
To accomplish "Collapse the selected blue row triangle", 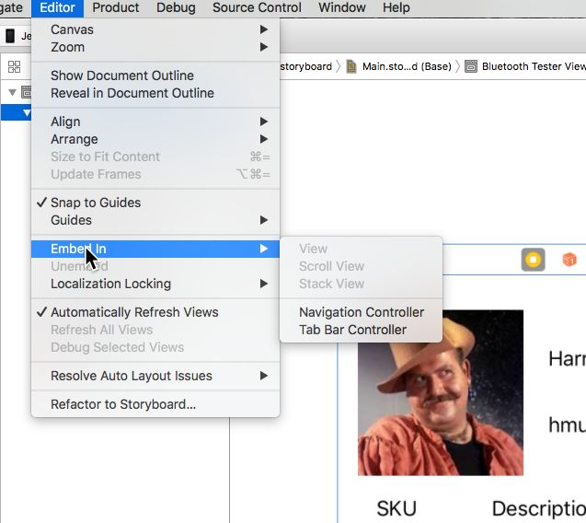I will coord(27,112).
